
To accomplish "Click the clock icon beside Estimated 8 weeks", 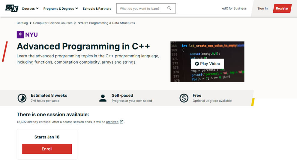I will (x=22, y=98).
